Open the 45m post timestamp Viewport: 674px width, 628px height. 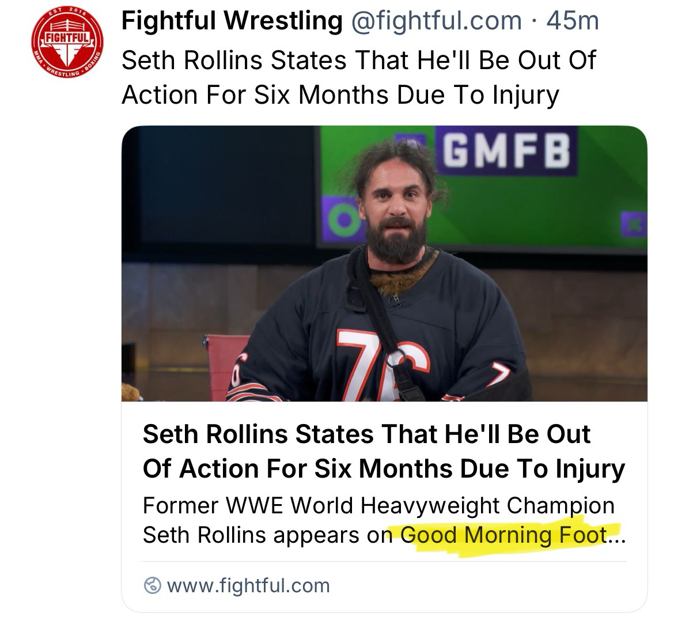573,22
